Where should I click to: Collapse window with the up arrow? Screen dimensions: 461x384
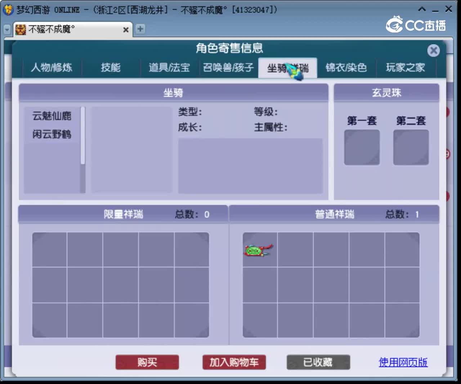pyautogui.click(x=422, y=9)
